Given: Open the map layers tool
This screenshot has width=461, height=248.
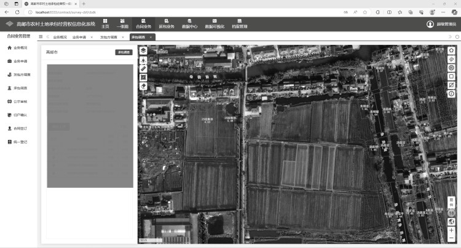Looking at the screenshot, I should point(143,51).
